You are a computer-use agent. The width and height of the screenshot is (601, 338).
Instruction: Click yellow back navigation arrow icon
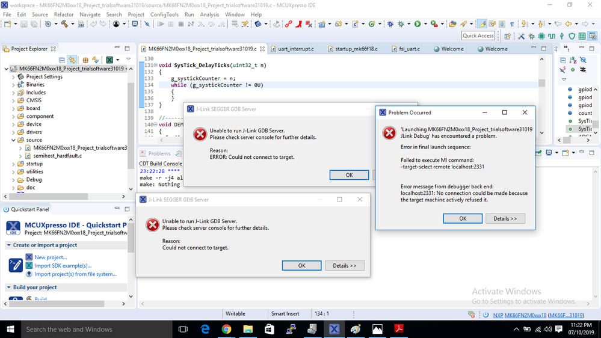(569, 24)
